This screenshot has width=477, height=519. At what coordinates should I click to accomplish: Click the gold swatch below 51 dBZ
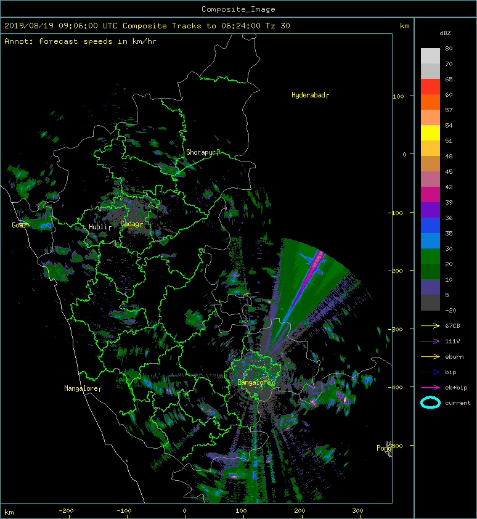point(430,148)
